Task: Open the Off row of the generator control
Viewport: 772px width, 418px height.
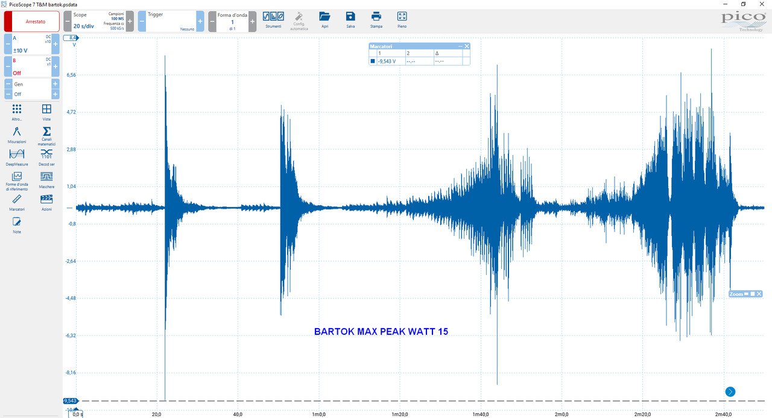Action: click(x=32, y=95)
